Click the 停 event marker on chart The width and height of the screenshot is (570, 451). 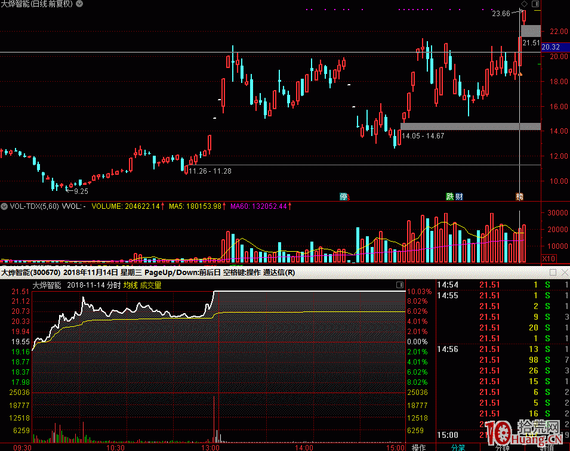343,196
